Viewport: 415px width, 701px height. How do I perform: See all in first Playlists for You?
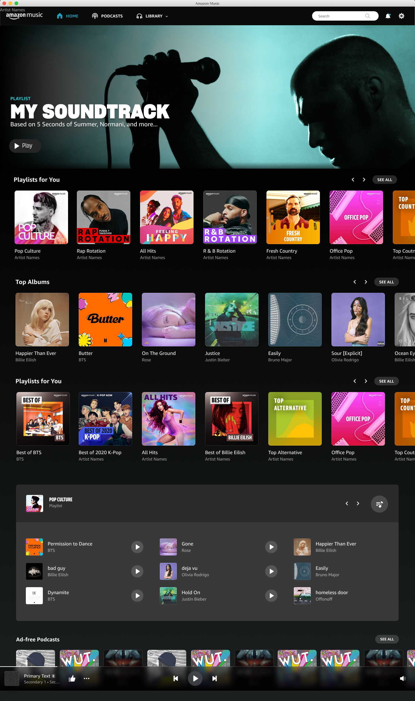pos(385,180)
